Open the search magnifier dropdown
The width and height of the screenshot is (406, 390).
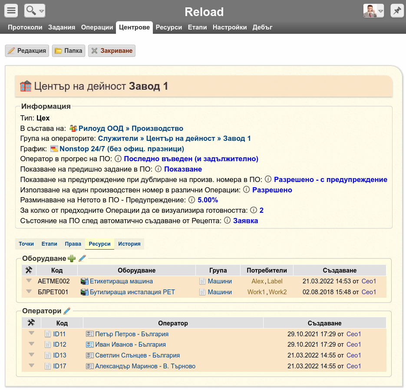(x=35, y=11)
